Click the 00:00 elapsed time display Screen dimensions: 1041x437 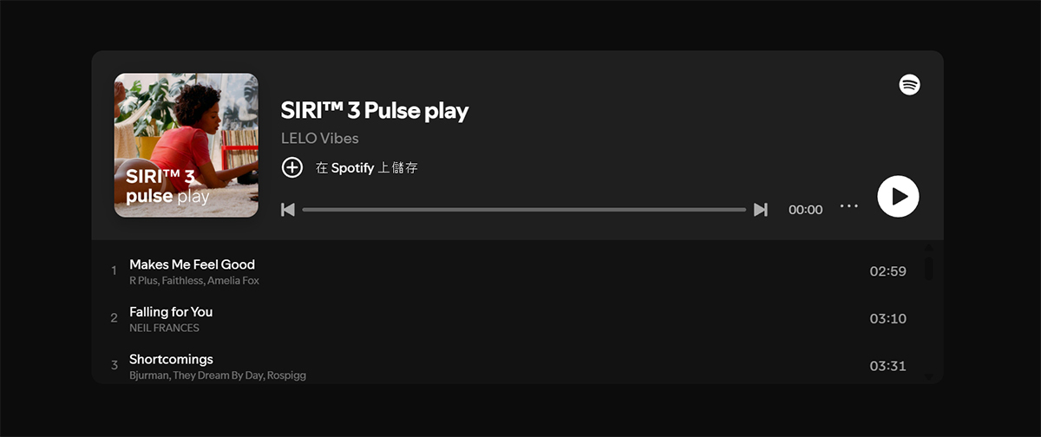coord(805,210)
